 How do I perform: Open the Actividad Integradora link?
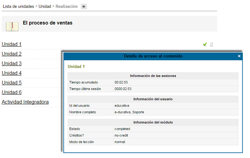pyautogui.click(x=25, y=102)
